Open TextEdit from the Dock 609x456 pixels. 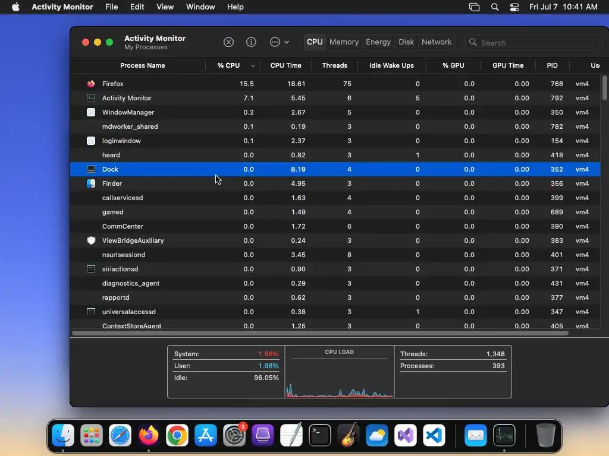click(291, 435)
